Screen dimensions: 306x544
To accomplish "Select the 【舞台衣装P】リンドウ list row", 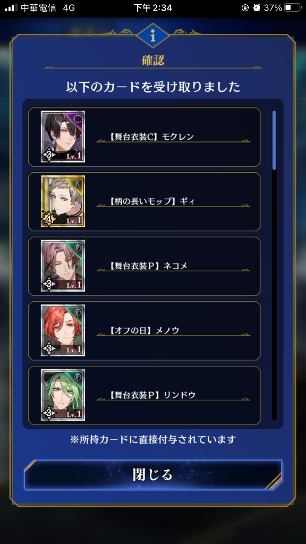I will coord(144,395).
